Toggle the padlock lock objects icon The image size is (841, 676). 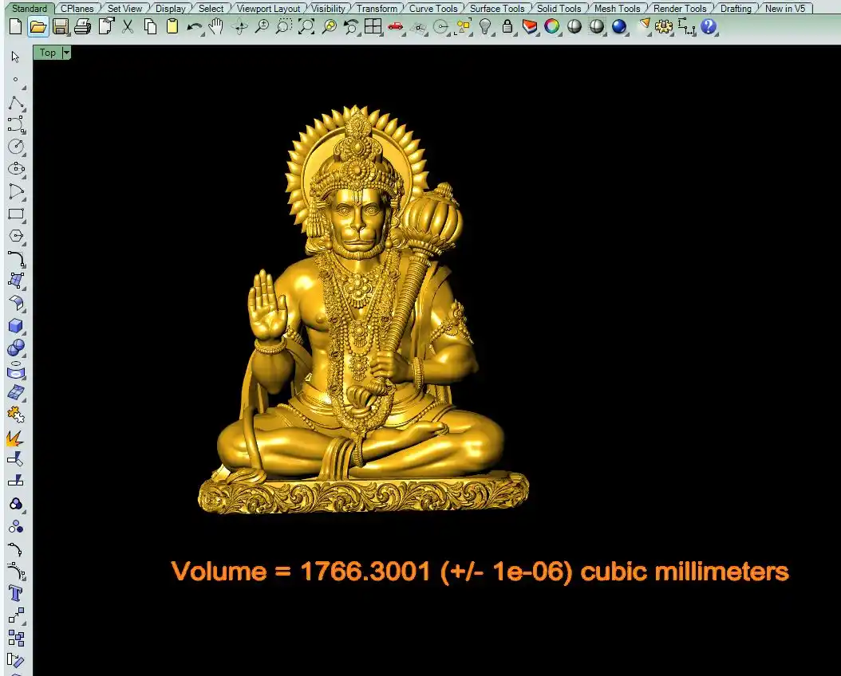coord(507,26)
